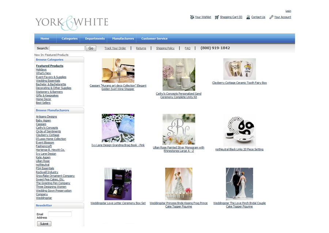The image size is (329, 233).
Task: Browse Stationery & Banners category
Action: pyautogui.click(x=49, y=92)
